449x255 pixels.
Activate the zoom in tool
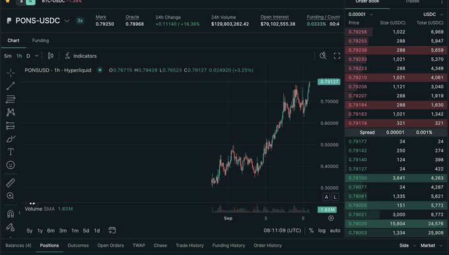(11, 196)
